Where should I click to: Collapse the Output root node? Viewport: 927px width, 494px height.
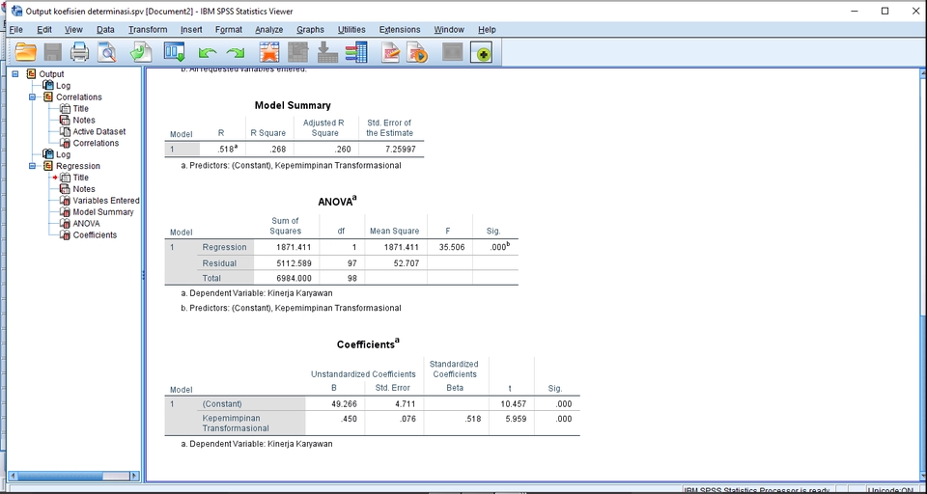[x=15, y=74]
